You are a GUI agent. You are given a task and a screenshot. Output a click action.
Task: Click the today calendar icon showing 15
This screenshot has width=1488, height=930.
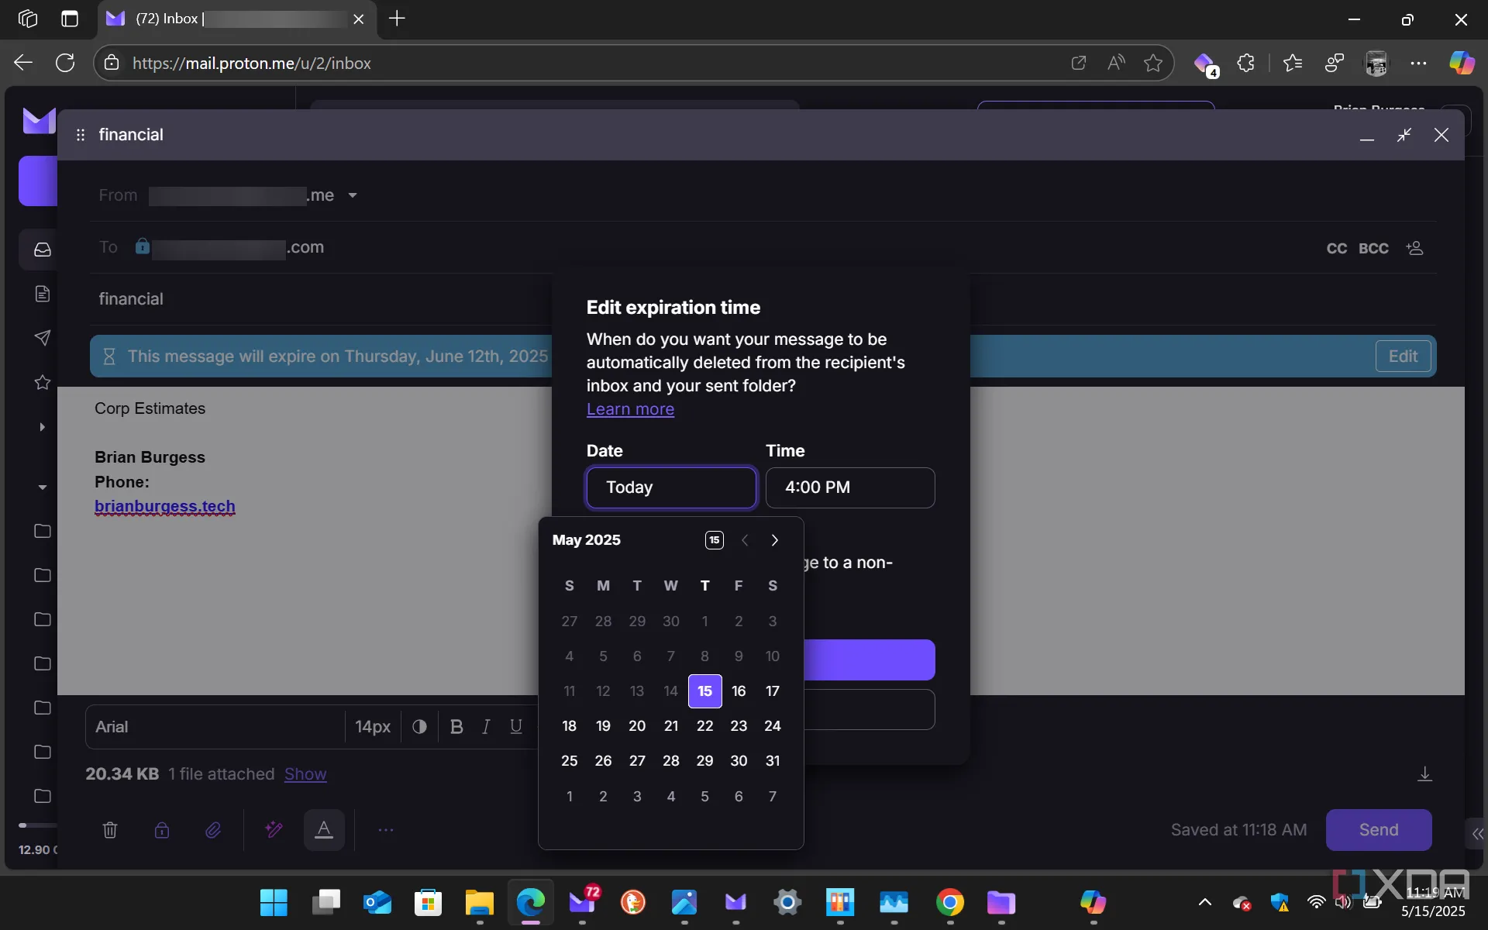point(715,540)
